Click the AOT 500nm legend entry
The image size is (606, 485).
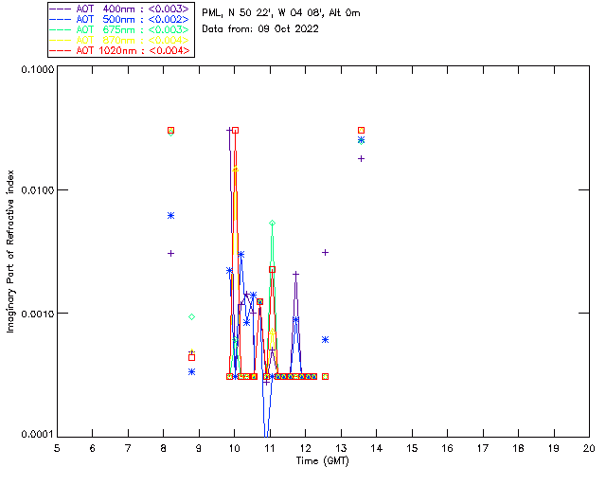pos(120,19)
